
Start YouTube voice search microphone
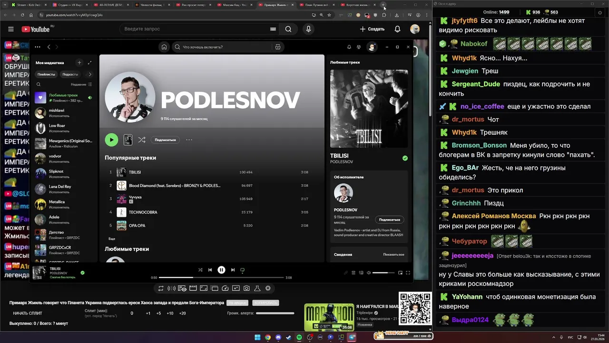[x=308, y=29]
